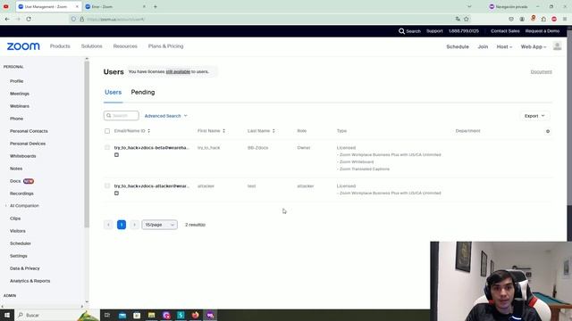Bookmark this page with the star
The width and height of the screenshot is (572, 321).
click(x=467, y=19)
